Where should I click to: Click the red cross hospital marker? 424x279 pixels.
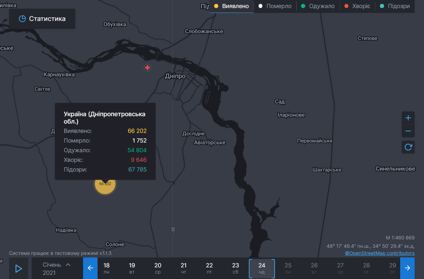tap(147, 67)
